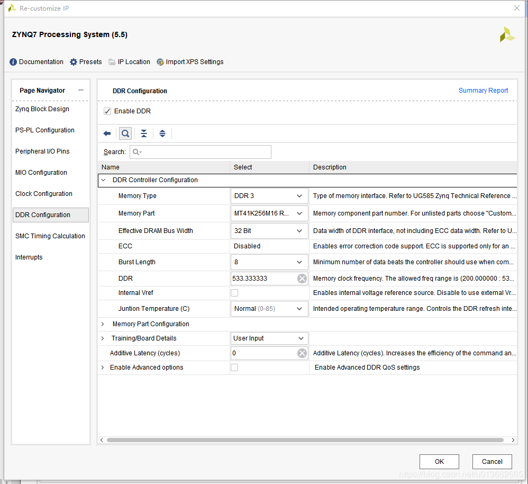
Task: Click the expand all toolbar icon
Action: point(162,133)
